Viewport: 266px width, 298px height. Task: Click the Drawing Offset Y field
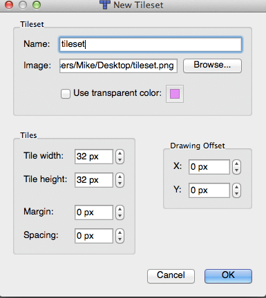pyautogui.click(x=209, y=190)
